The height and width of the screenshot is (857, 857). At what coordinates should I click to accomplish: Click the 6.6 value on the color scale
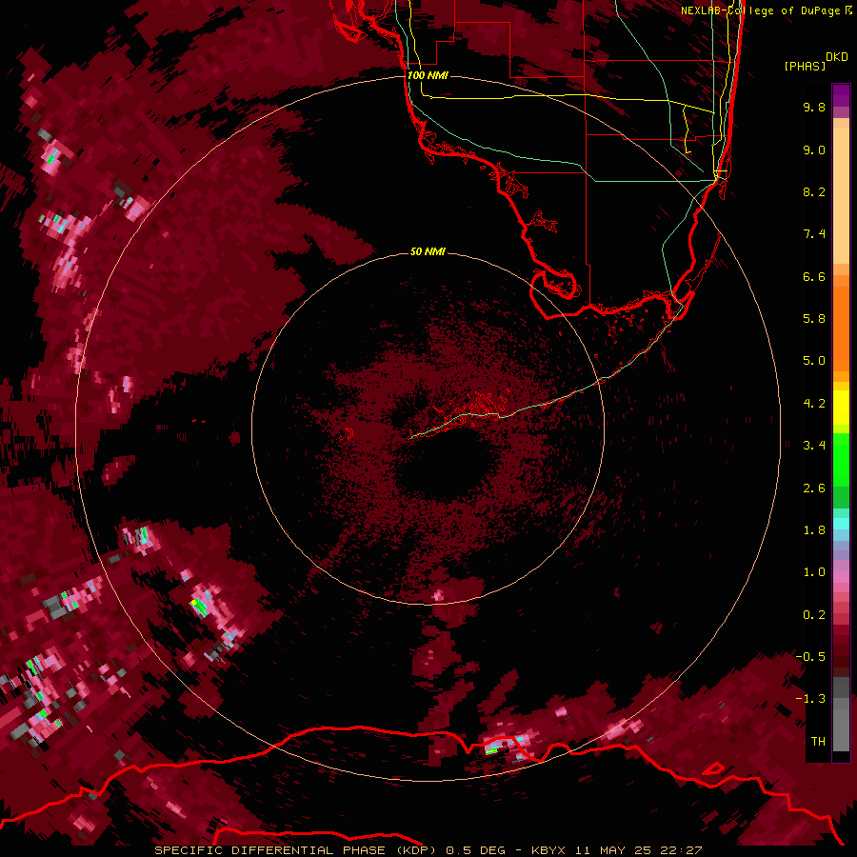[814, 276]
